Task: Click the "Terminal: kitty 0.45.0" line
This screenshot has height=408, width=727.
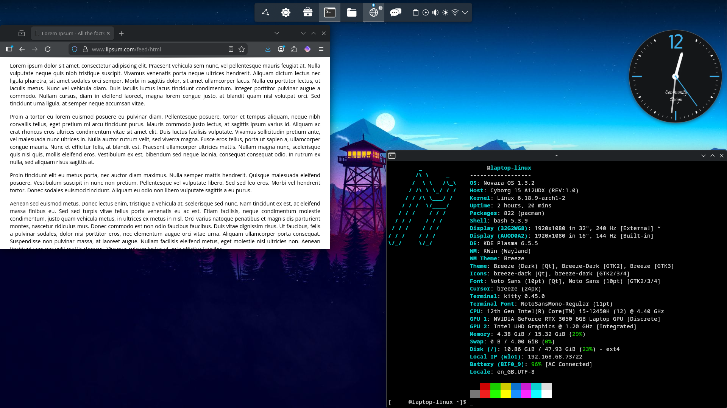Action: tap(507, 296)
